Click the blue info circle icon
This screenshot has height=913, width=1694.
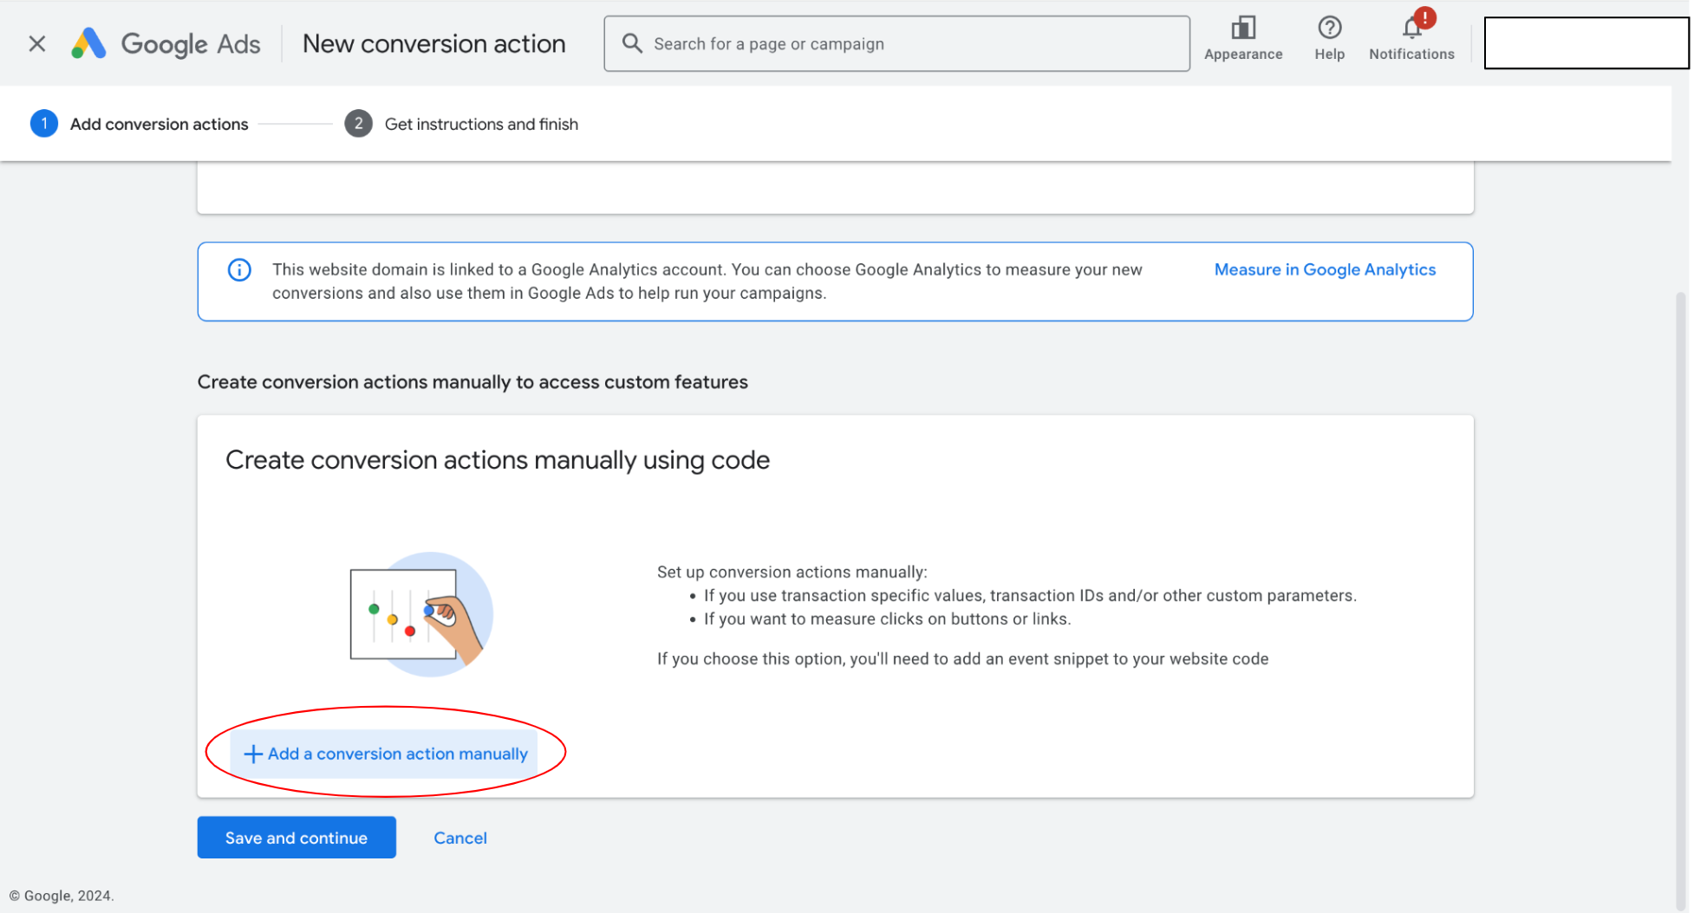coord(239,270)
